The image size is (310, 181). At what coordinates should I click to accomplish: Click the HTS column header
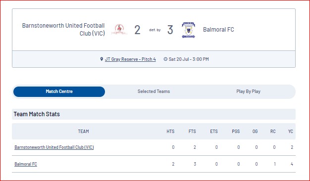coord(170,132)
